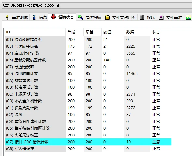192x156 pixels.
Task: Select the (C2) 温度 row
Action: [88, 114]
